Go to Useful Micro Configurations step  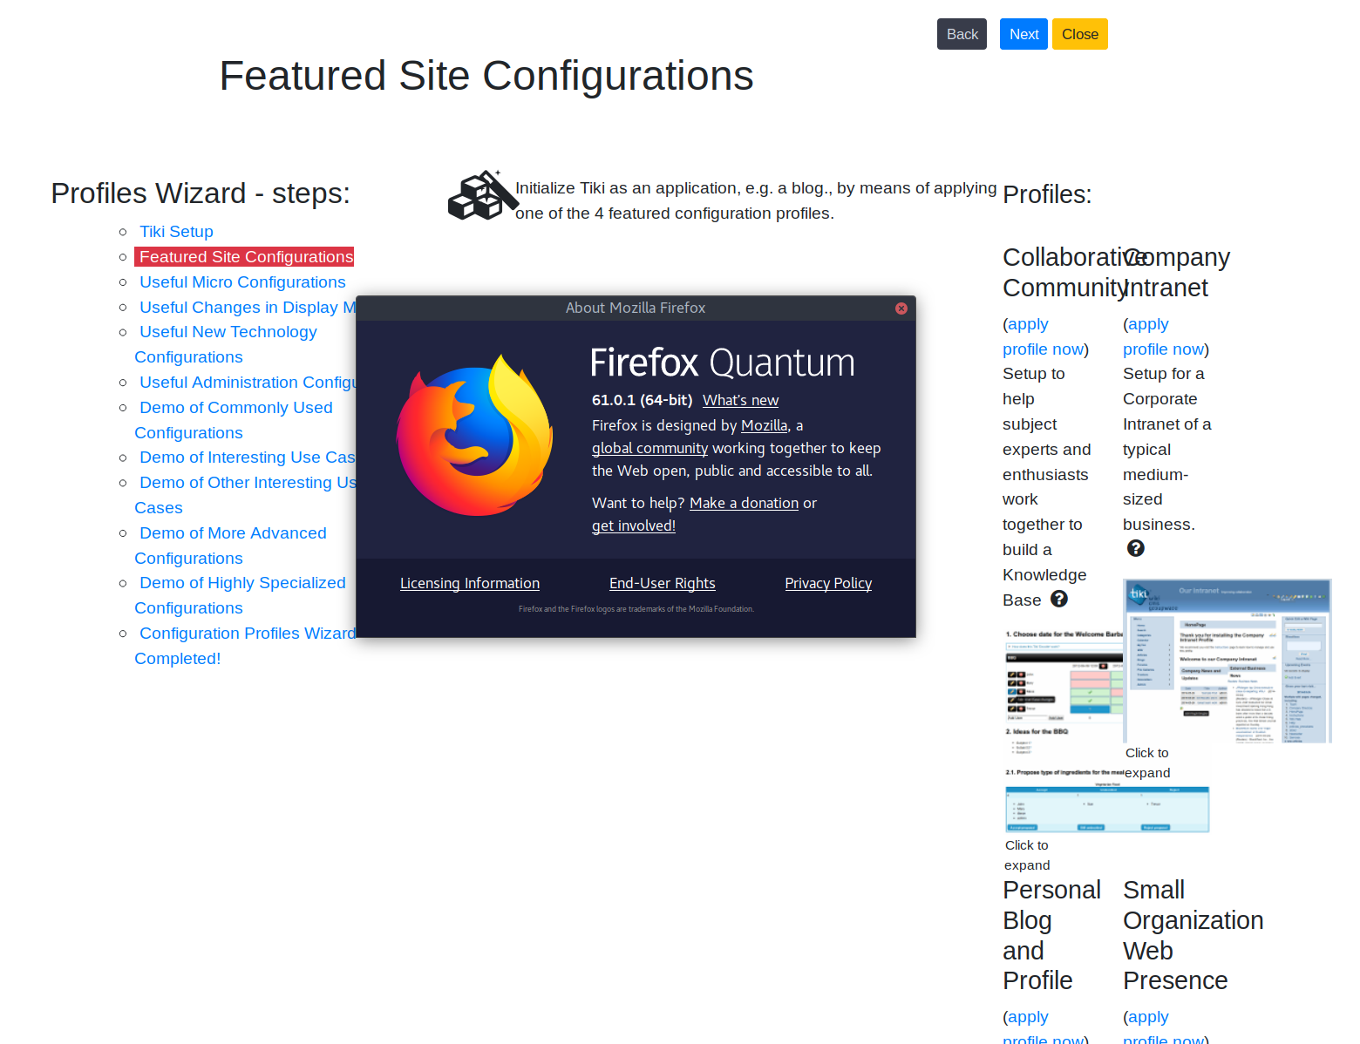242,282
